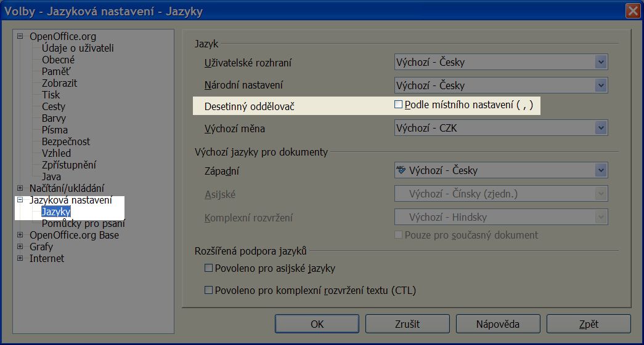Select Internet tree item
The image size is (644, 345).
coord(47,258)
